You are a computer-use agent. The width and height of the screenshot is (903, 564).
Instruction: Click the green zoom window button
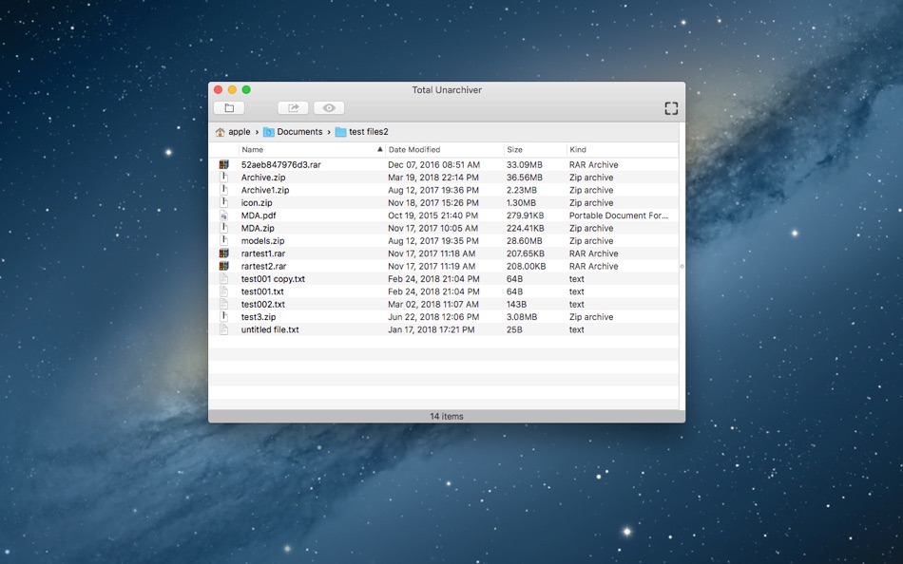[246, 89]
